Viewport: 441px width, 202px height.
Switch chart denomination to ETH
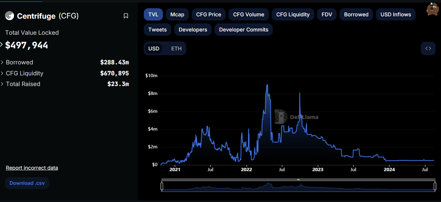pos(176,48)
